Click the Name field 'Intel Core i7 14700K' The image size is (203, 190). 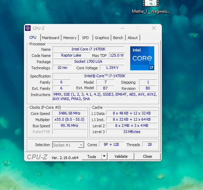point(89,49)
